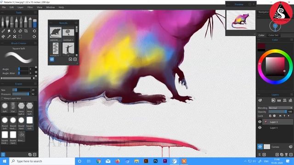Click the dark red current color swatch
Viewport: 294px width, 165px height.
[x=261, y=46]
